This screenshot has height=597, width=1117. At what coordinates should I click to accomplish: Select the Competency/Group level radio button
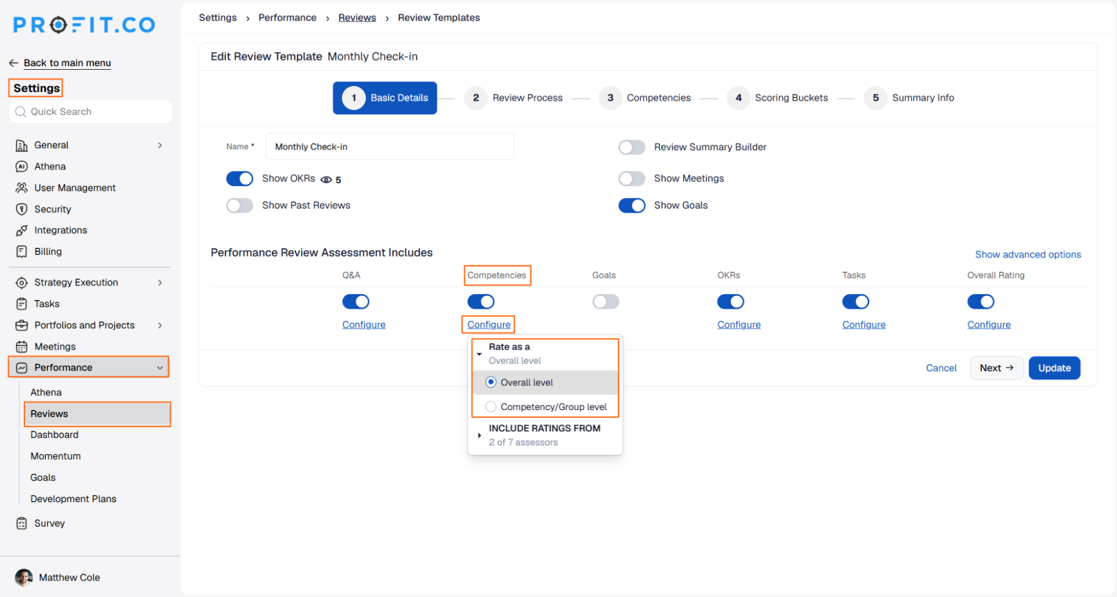[491, 407]
